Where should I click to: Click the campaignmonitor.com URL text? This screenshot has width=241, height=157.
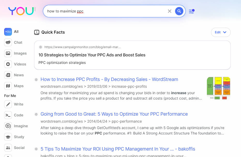coord(82,47)
